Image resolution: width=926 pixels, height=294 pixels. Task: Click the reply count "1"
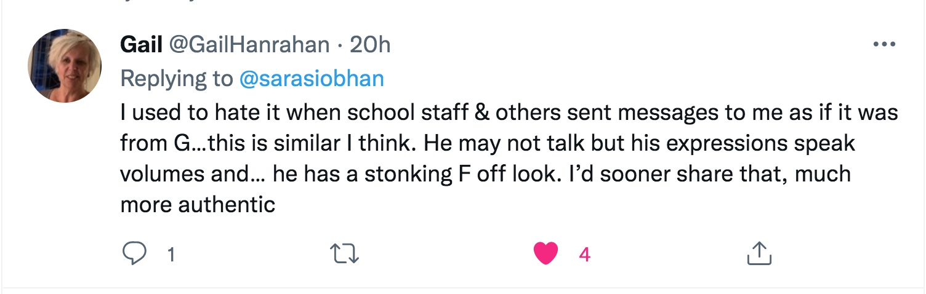pyautogui.click(x=171, y=254)
